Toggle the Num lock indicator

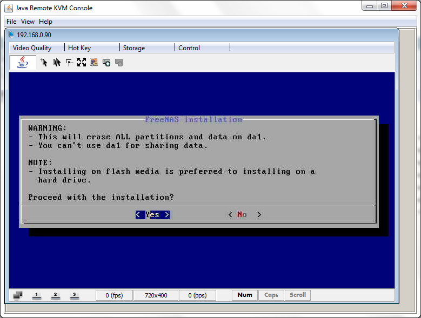(245, 295)
